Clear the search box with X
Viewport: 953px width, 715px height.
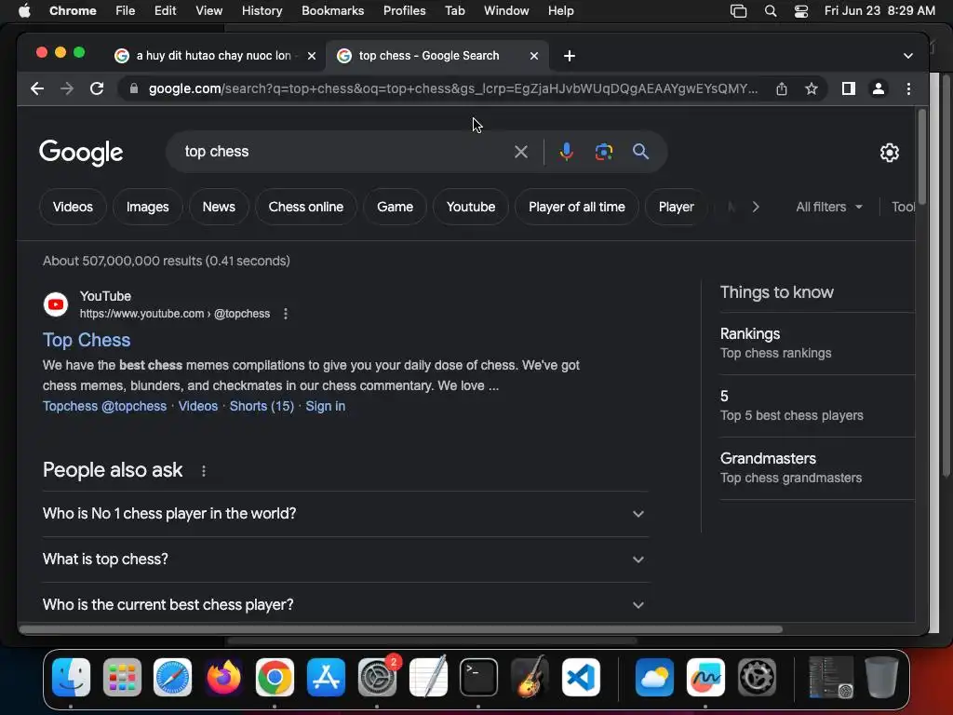coord(521,152)
